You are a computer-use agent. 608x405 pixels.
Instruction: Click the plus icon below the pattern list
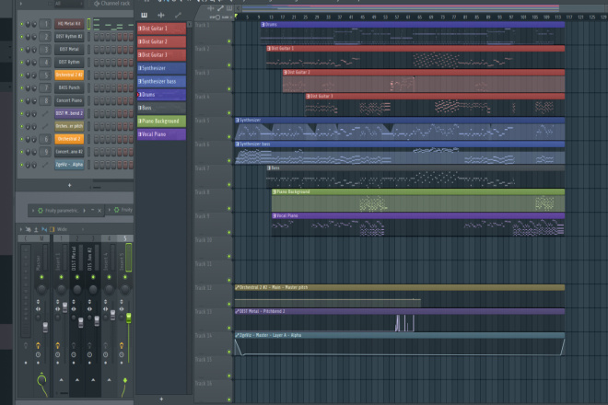tap(161, 399)
